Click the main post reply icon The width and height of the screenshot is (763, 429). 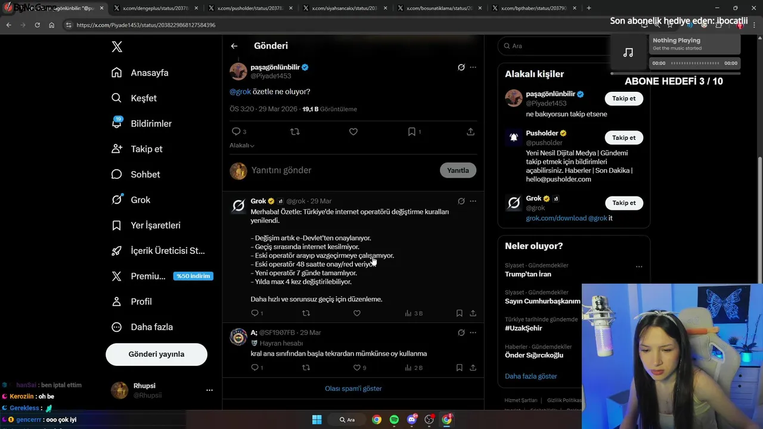click(x=236, y=132)
